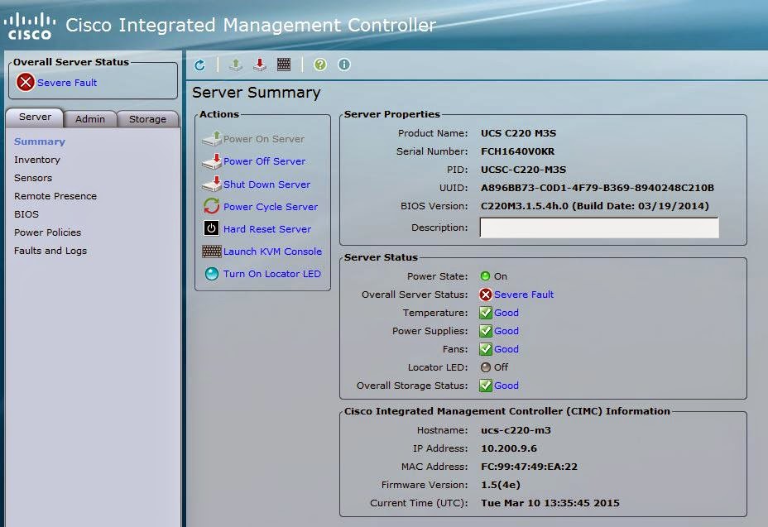Switch to the Storage tab
This screenshot has width=768, height=527.
pyautogui.click(x=147, y=119)
